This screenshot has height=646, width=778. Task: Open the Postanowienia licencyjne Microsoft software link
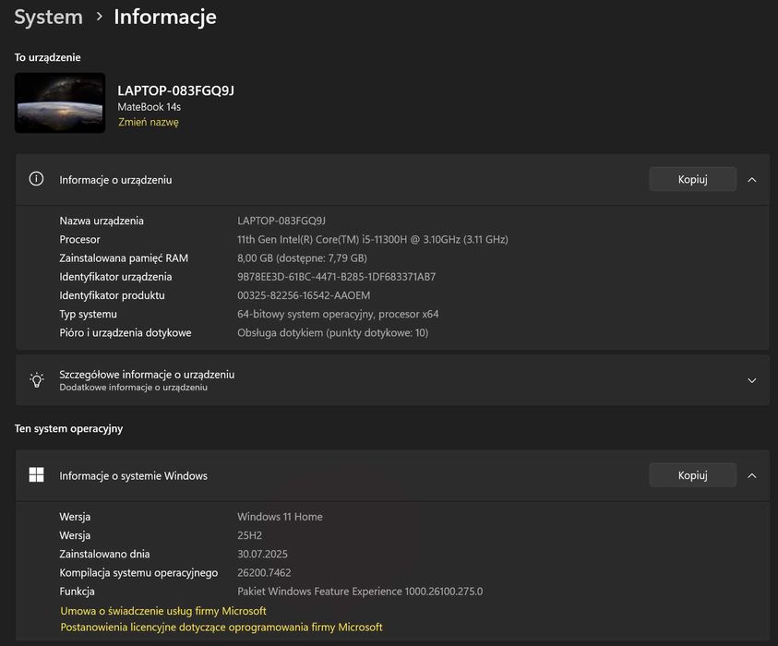[221, 628]
